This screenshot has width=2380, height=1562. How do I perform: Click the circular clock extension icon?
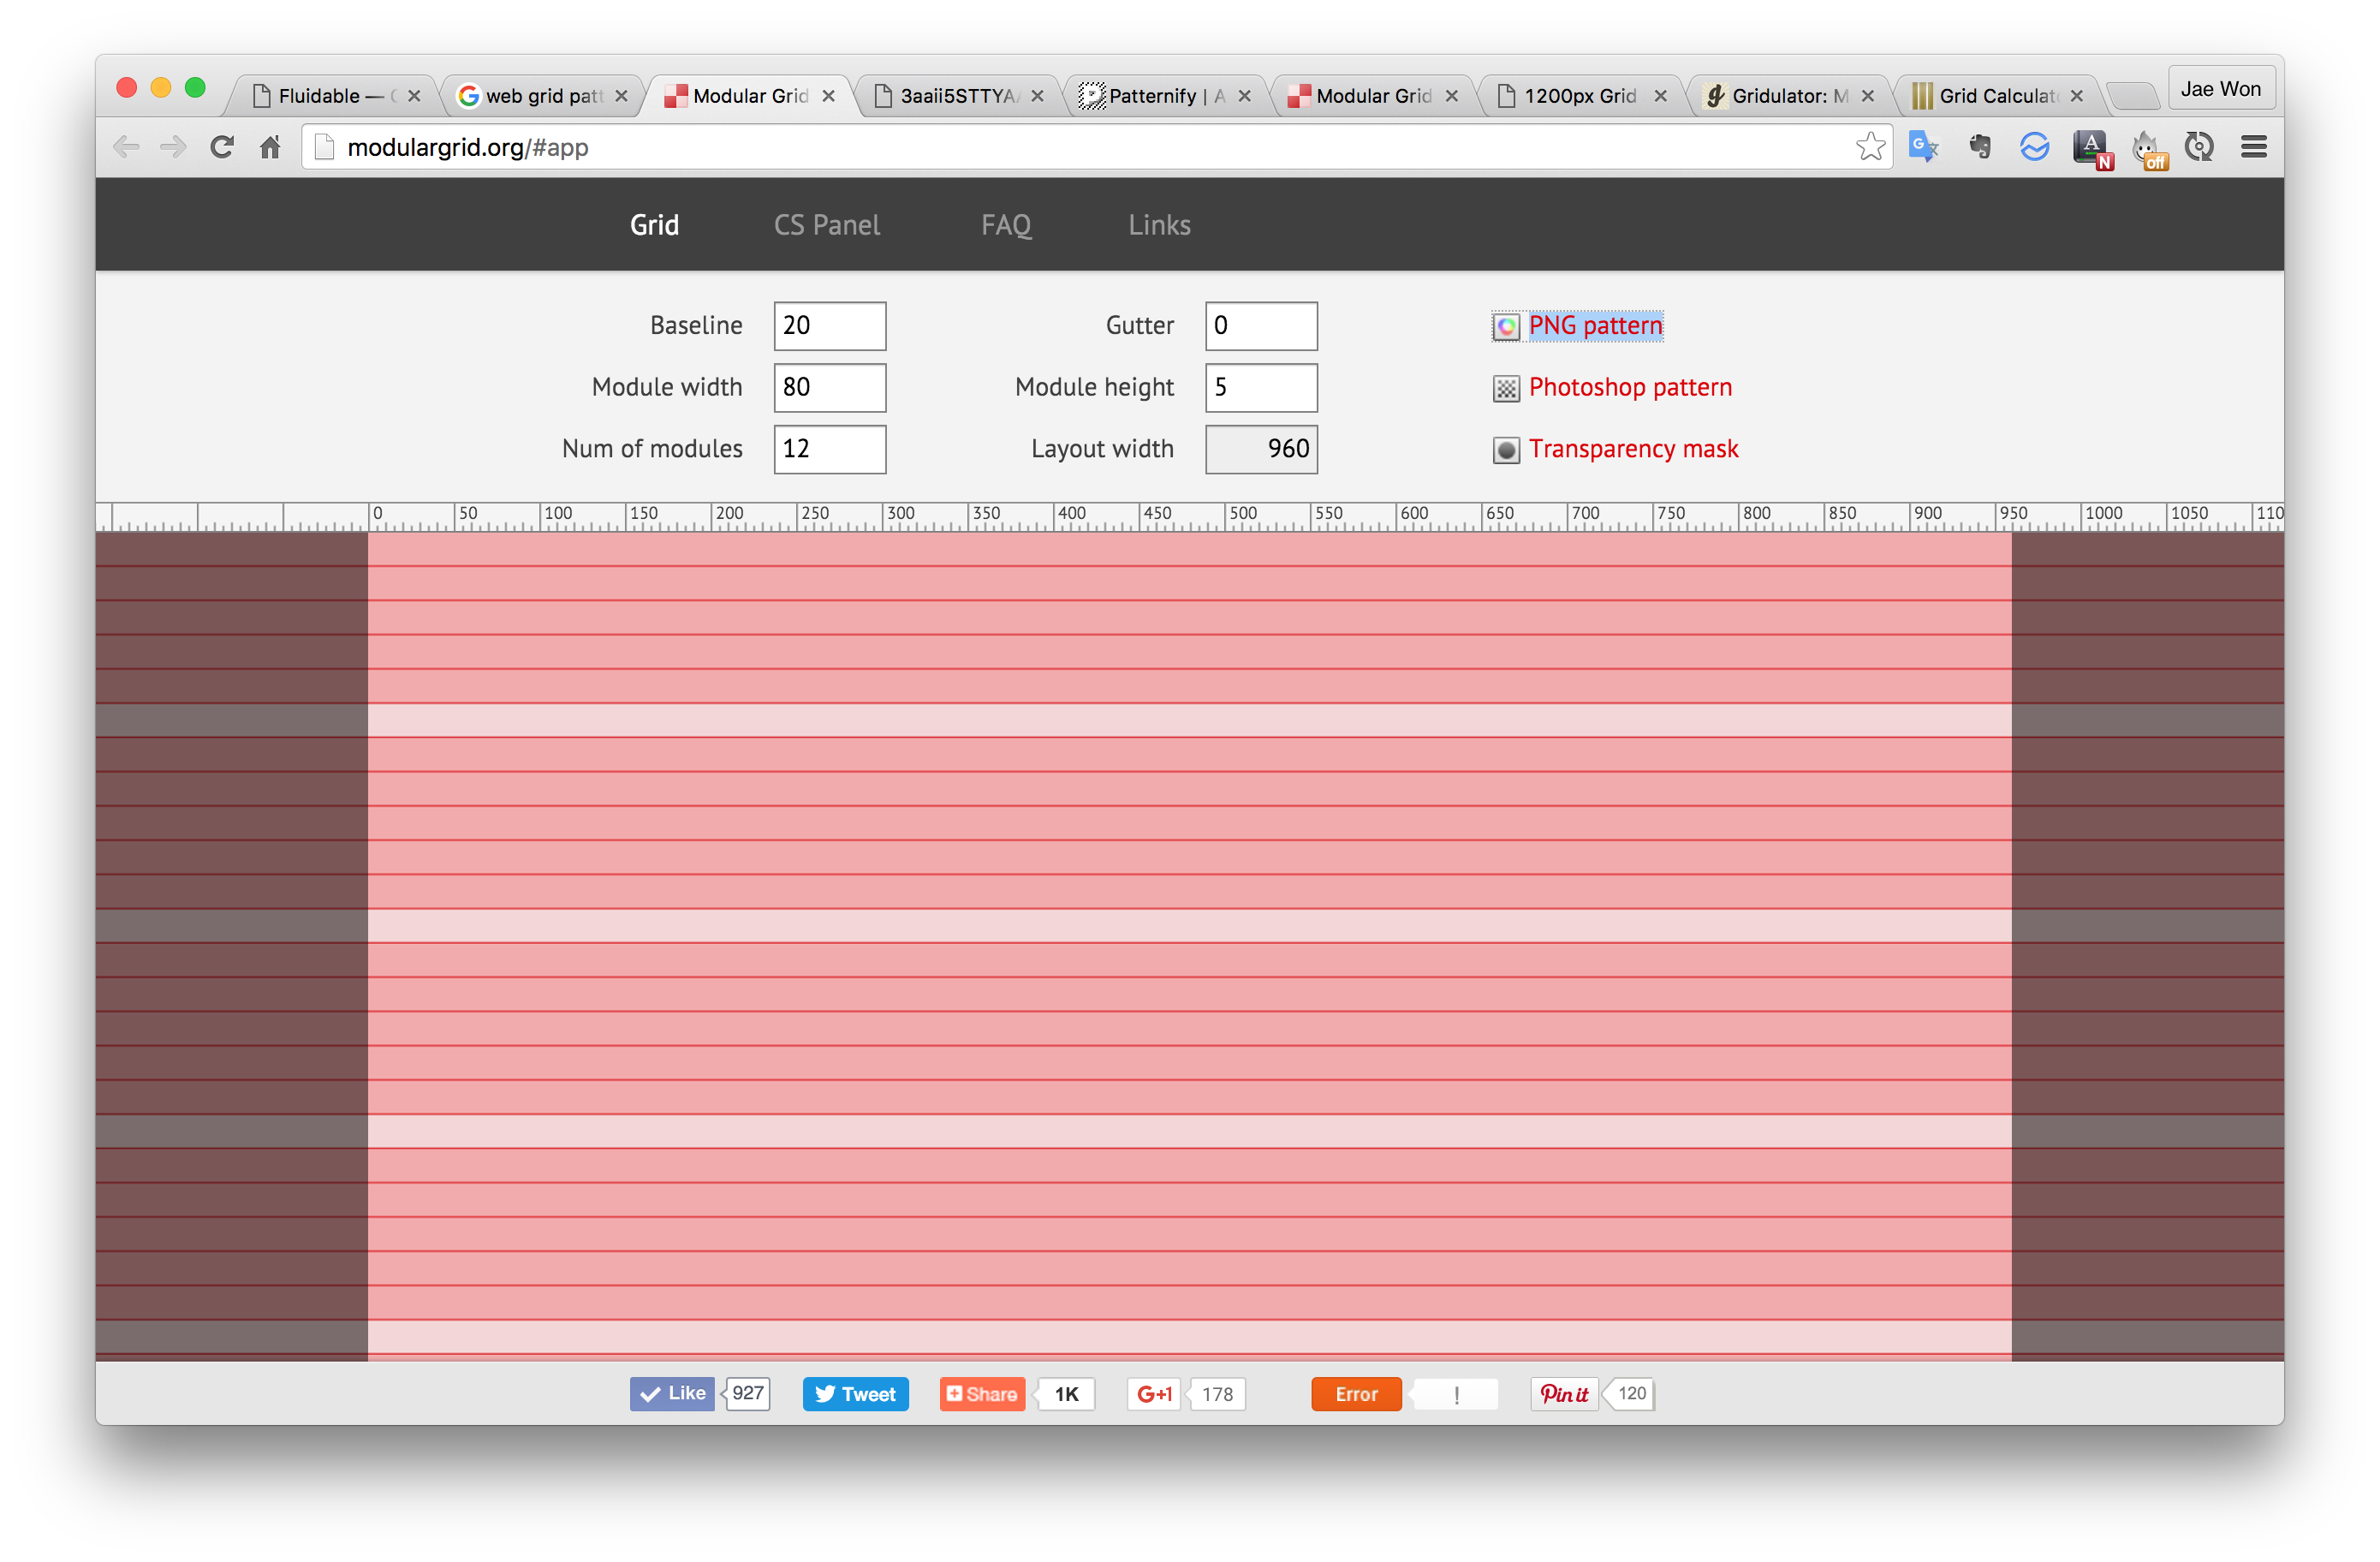point(2199,147)
